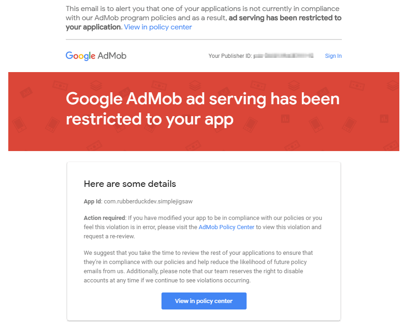Open the top 'View in policy center' link
Screen dimensions: 409x326
click(x=158, y=27)
